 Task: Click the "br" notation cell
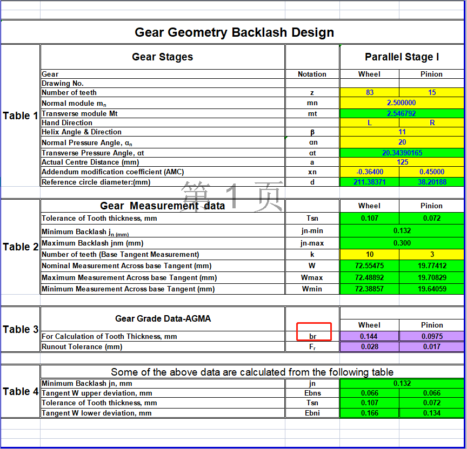[x=312, y=336]
